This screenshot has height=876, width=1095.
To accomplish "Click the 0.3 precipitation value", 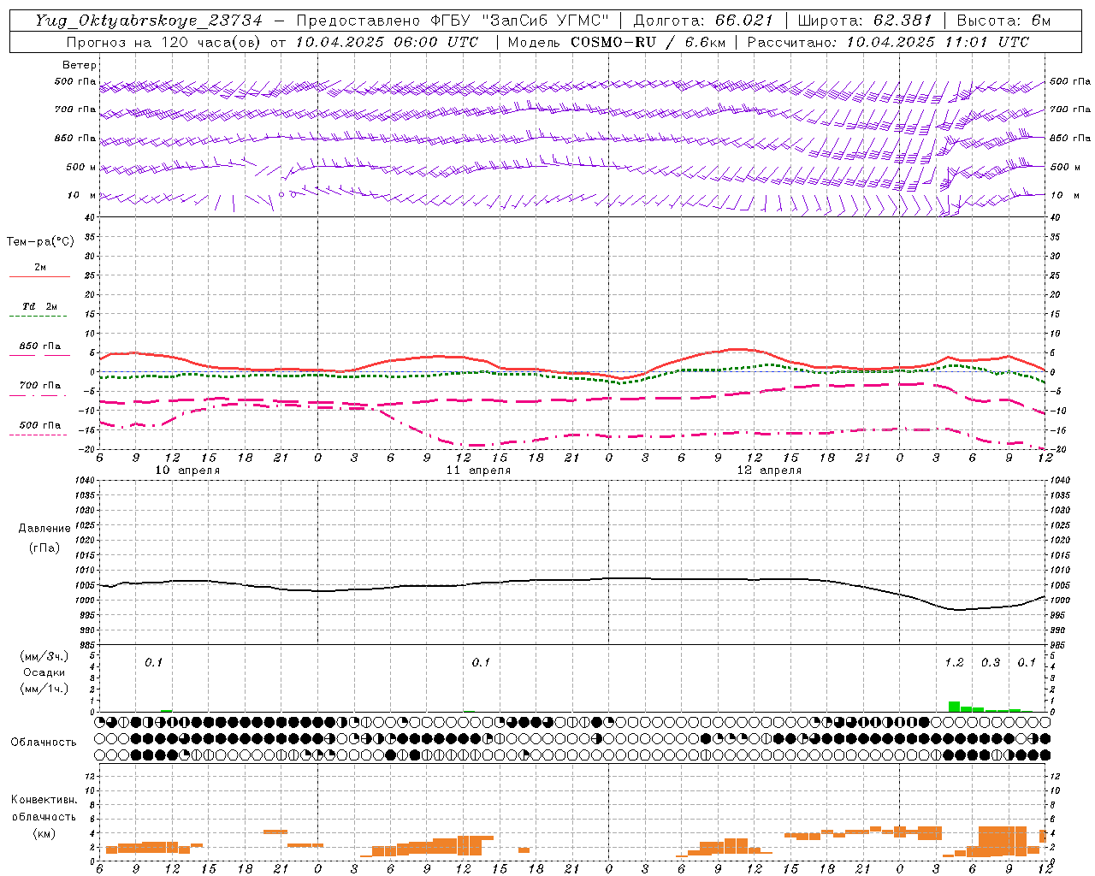I will [991, 662].
